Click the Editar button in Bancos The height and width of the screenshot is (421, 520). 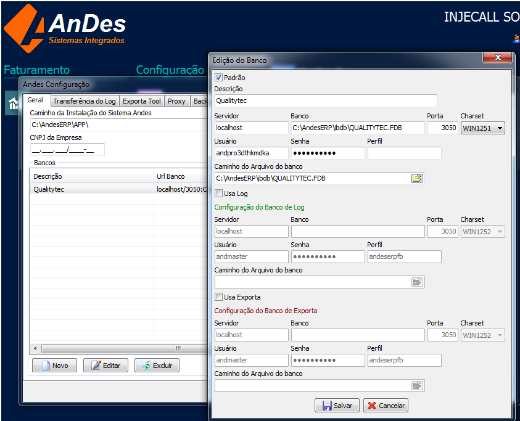click(x=105, y=366)
